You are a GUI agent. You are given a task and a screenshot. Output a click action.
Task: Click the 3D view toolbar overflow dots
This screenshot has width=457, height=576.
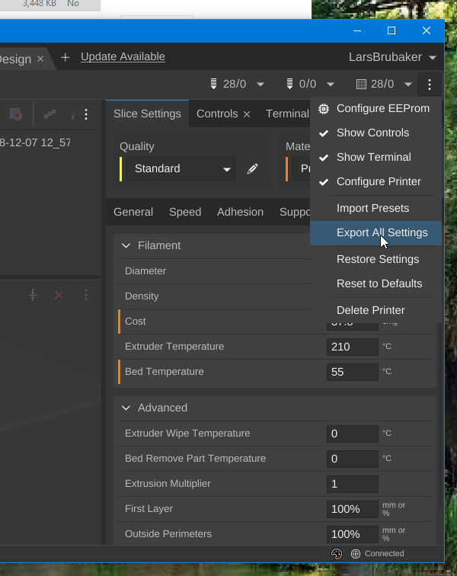[86, 114]
